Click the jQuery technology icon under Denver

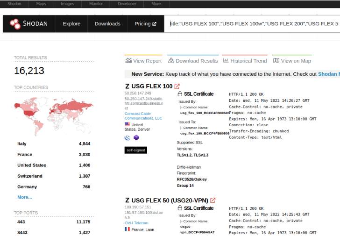pos(127,137)
